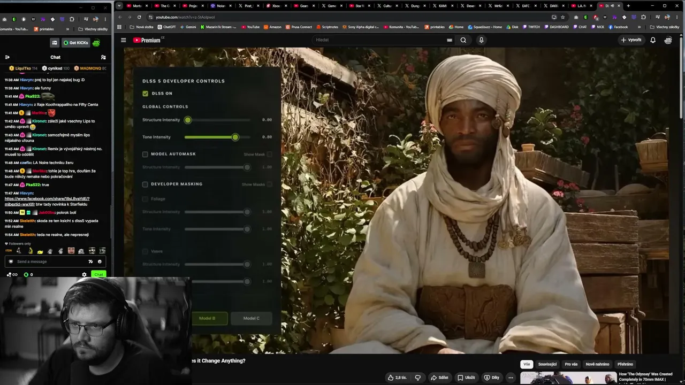Open Kick chat settings gear
The image size is (685, 385).
coord(84,275)
